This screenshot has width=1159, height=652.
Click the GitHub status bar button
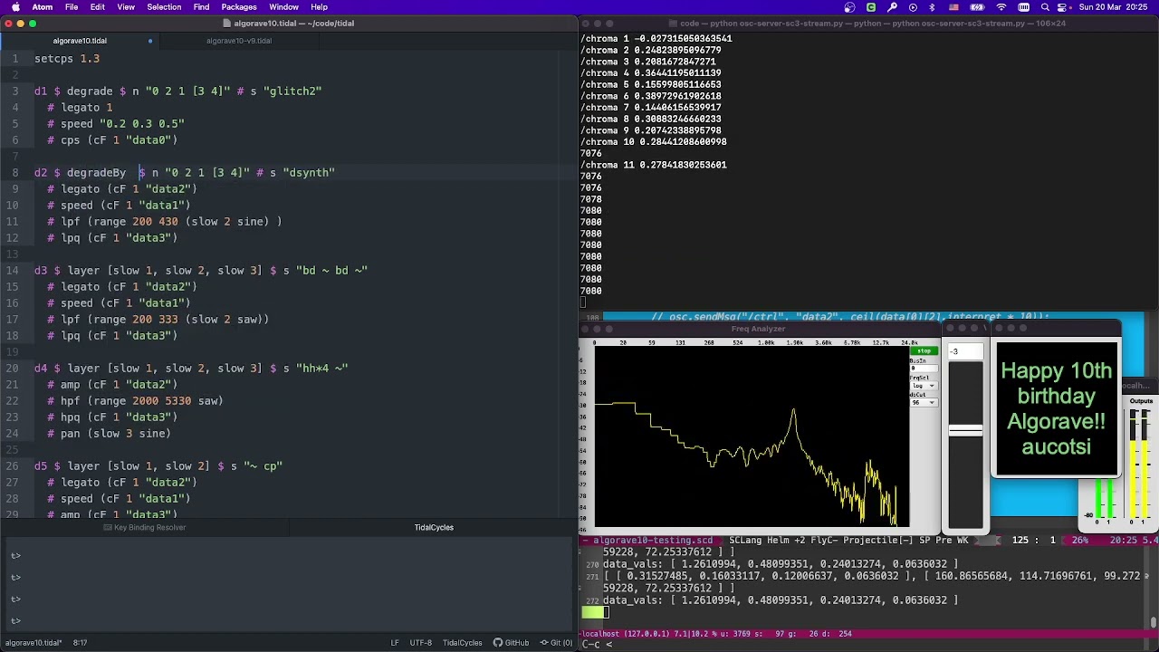tap(512, 643)
